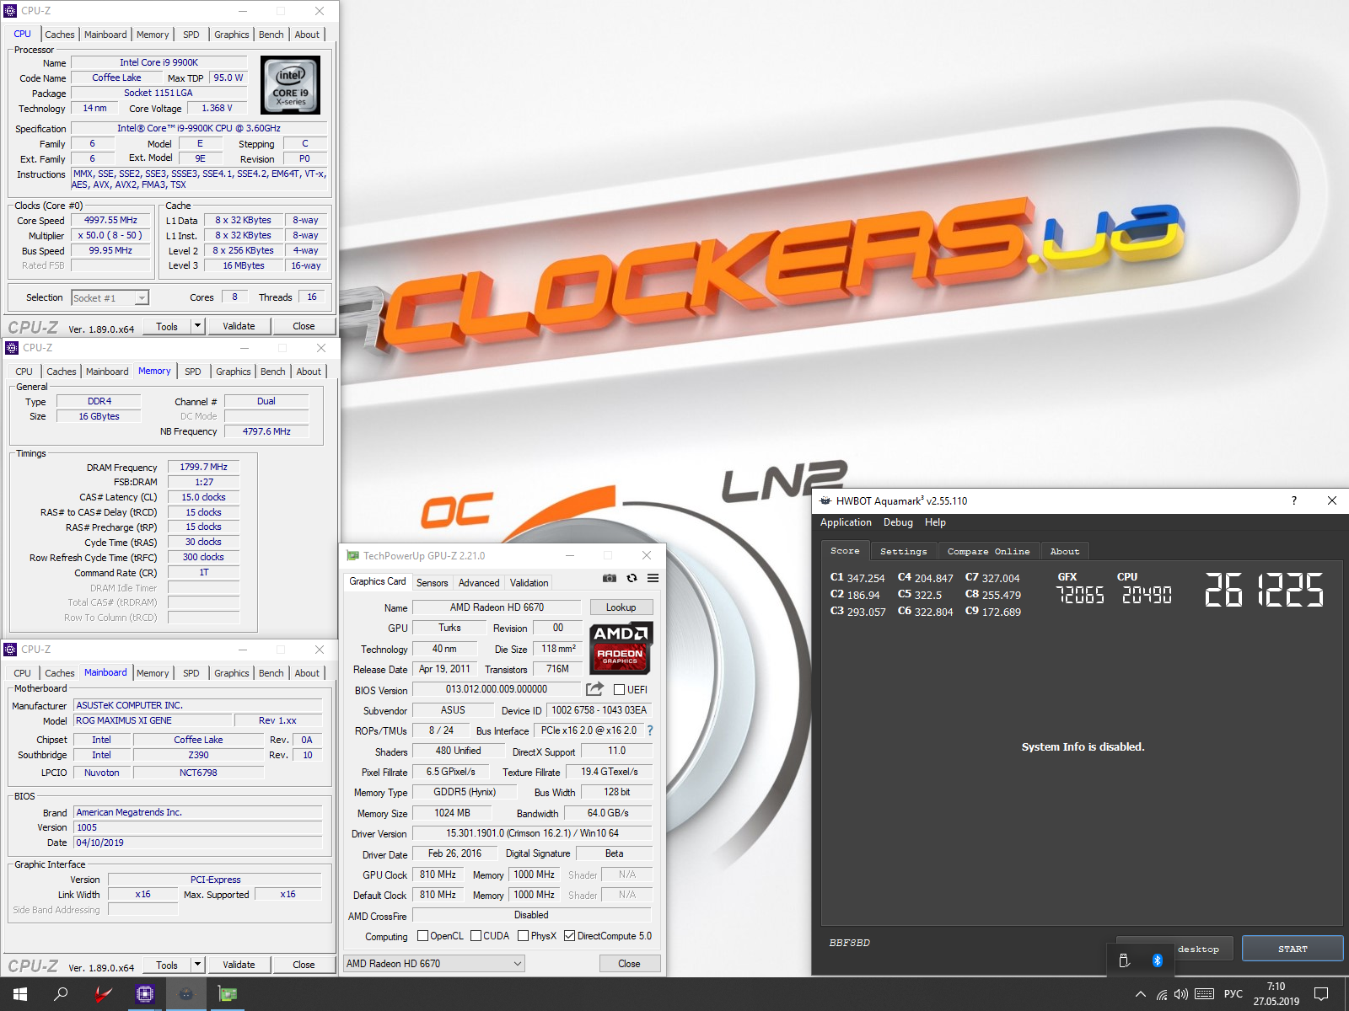Select the CPU-Z taskbar icon
Viewport: 1349px width, 1011px height.
(x=144, y=994)
